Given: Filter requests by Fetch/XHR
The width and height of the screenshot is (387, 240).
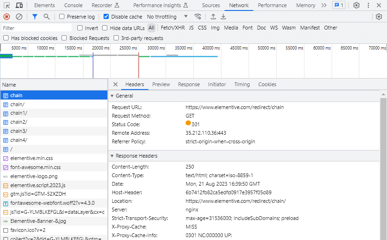Looking at the screenshot, I should (x=173, y=28).
